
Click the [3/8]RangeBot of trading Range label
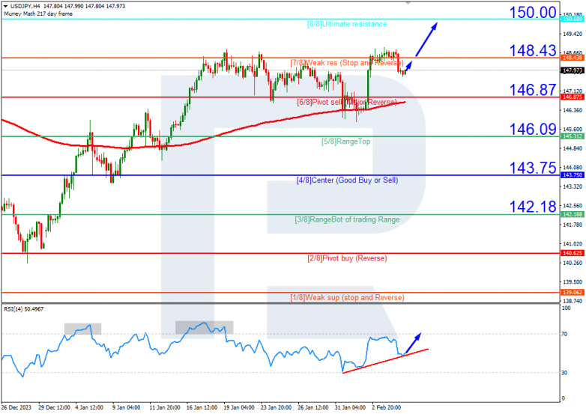point(347,219)
